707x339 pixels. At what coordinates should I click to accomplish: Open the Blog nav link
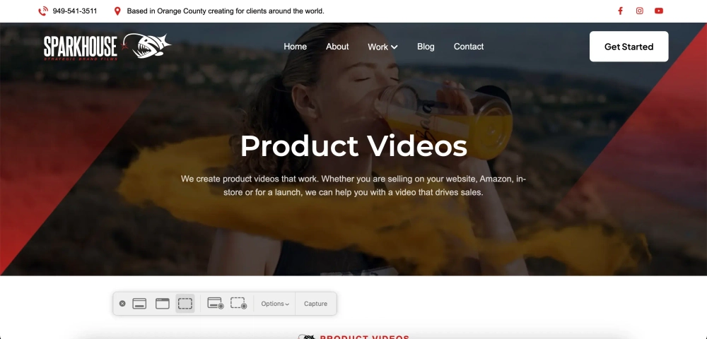[426, 47]
